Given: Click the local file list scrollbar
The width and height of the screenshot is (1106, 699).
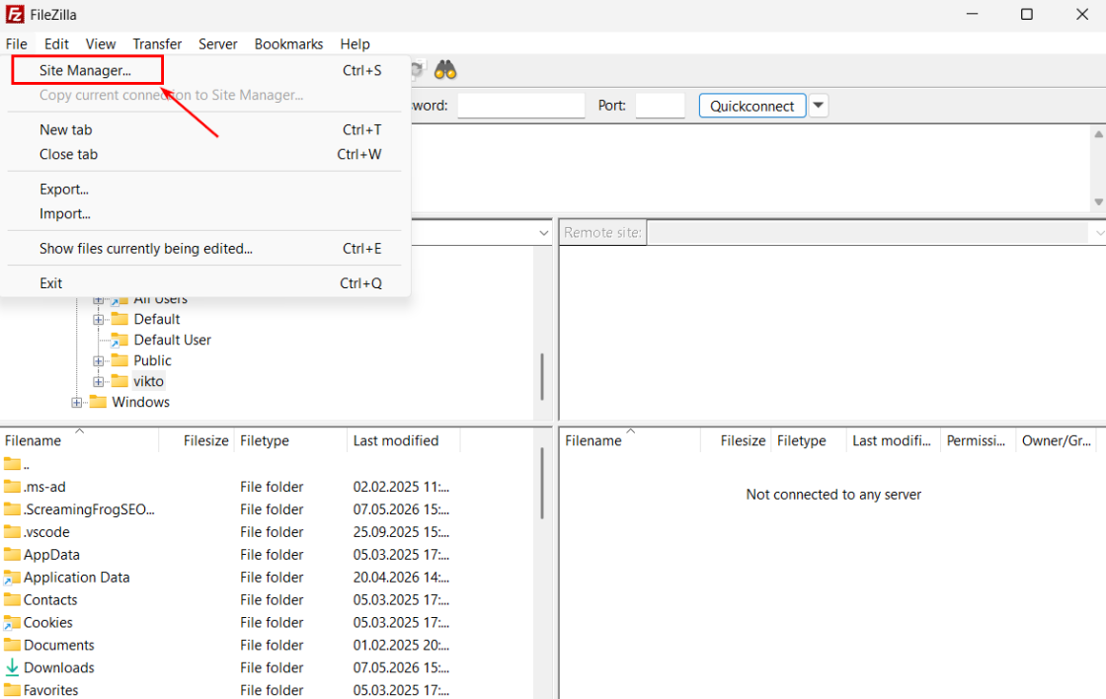Looking at the screenshot, I should tap(542, 483).
